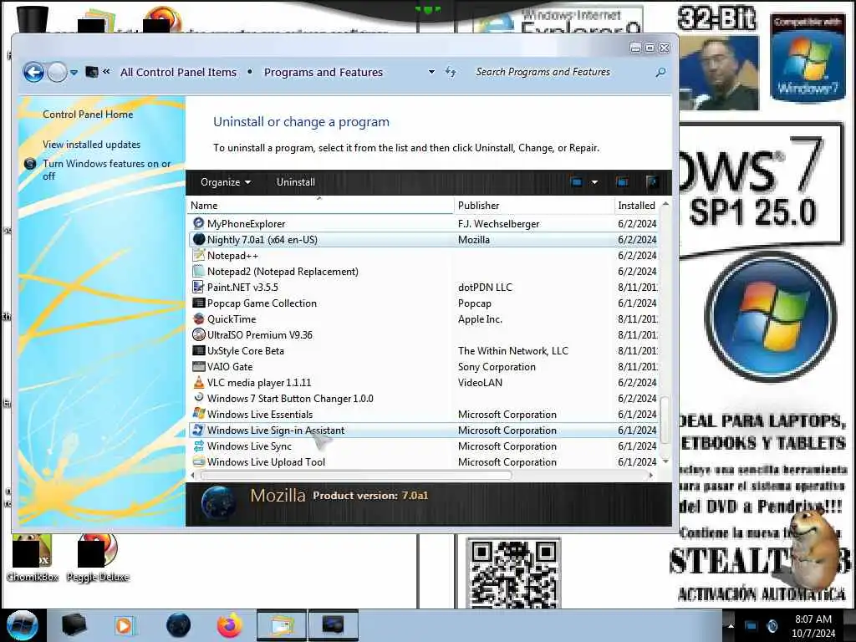Open Control Panel Home link
The image size is (856, 642).
88,114
